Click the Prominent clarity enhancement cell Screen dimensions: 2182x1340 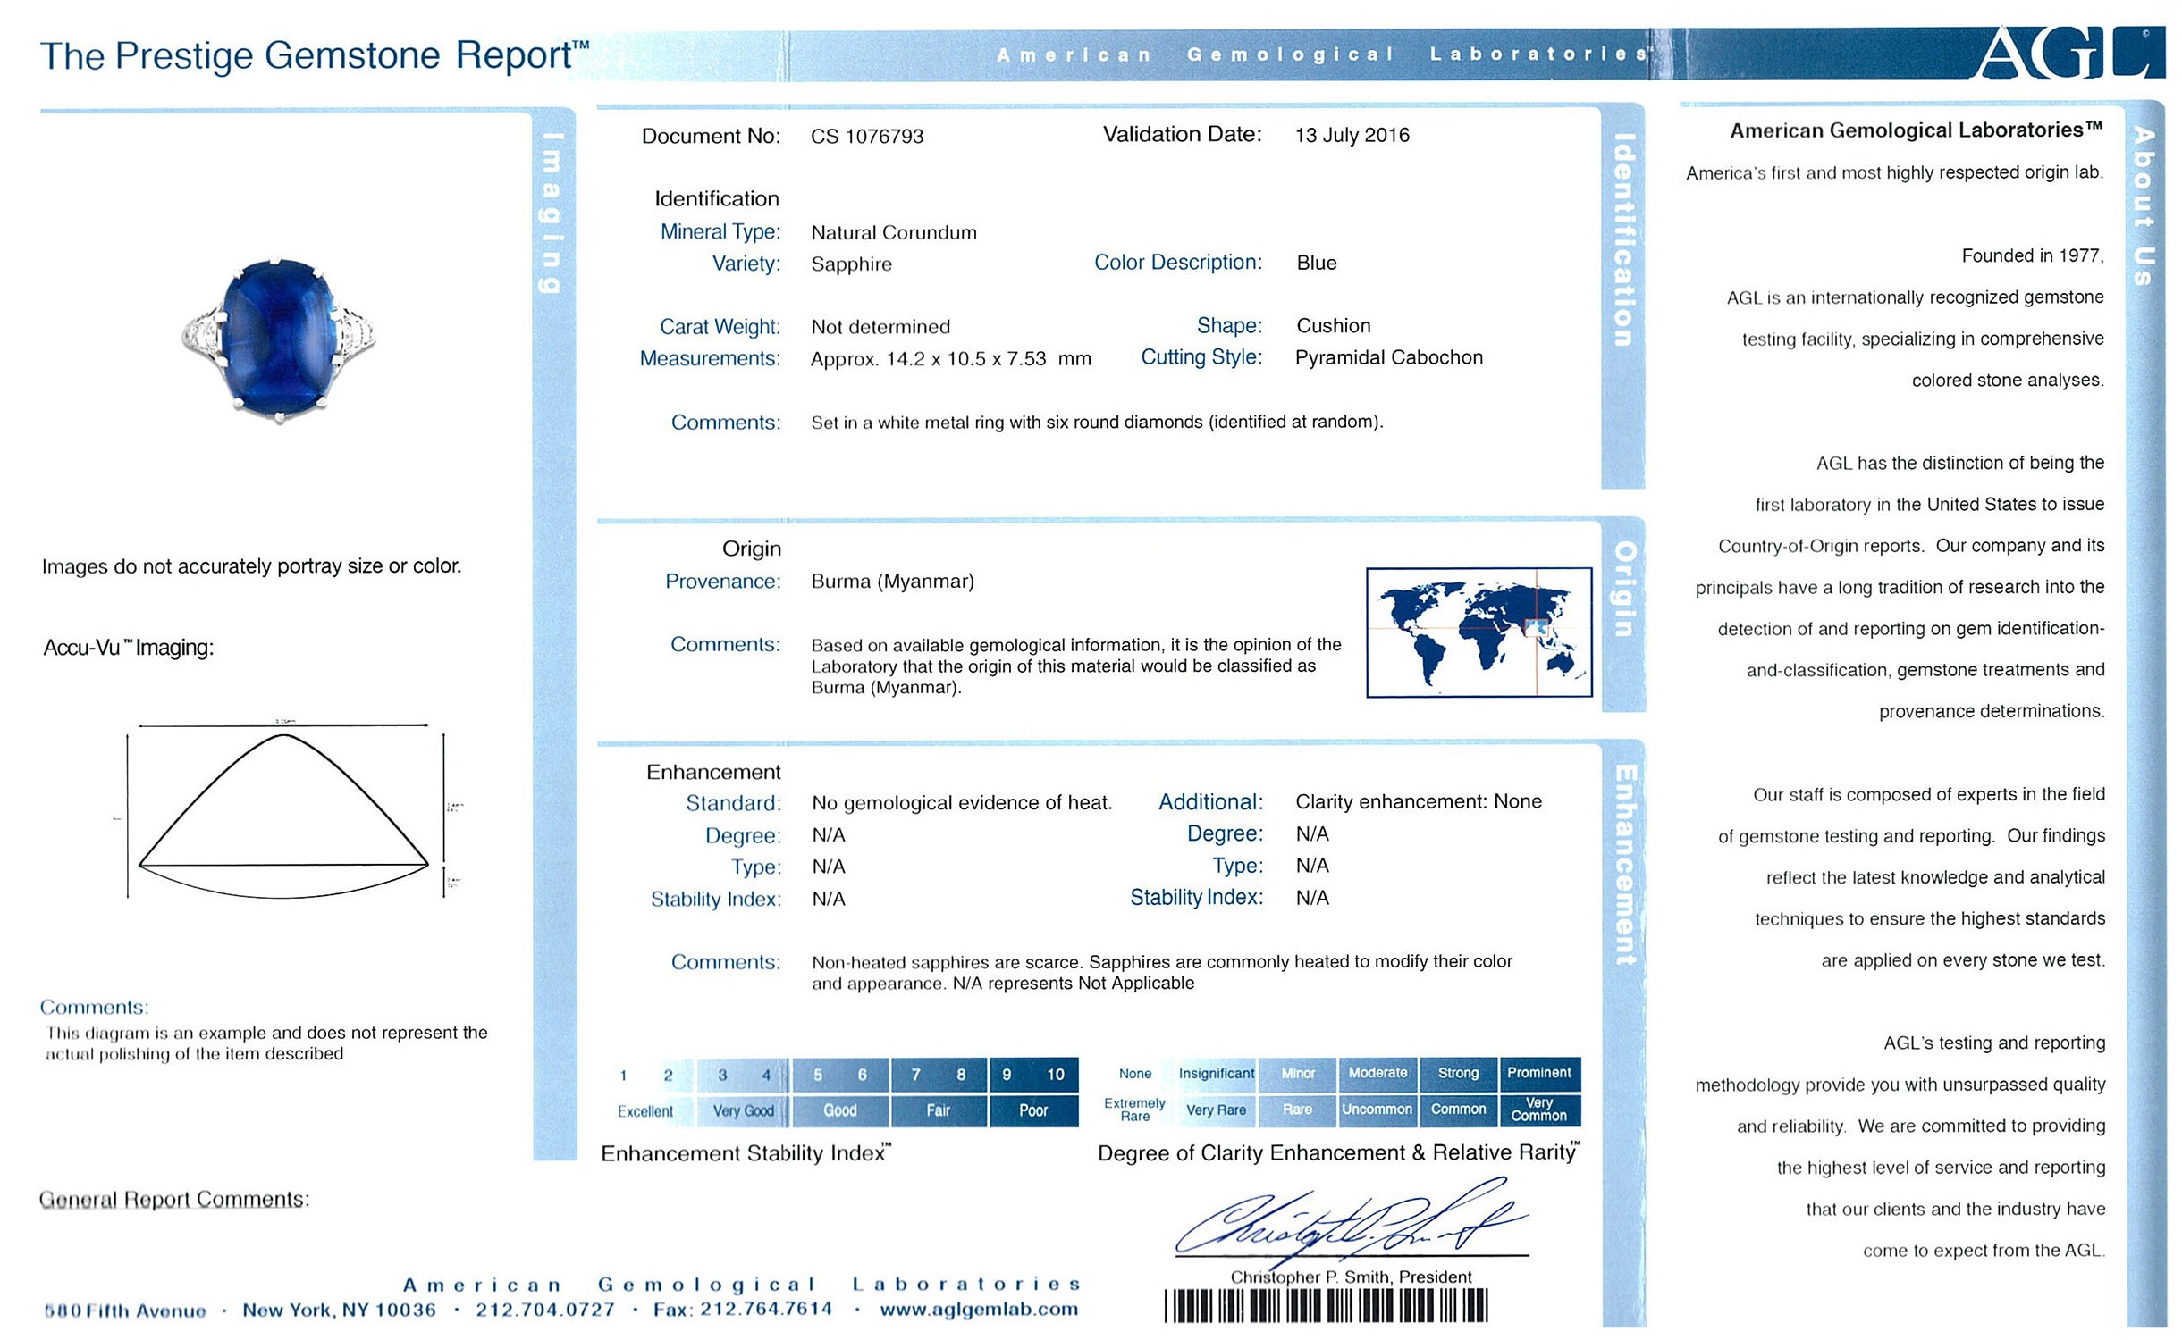pyautogui.click(x=1538, y=1073)
